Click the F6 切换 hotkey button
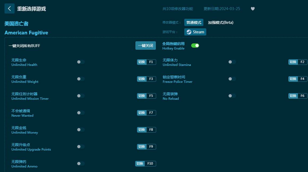Screen dimensions: 308x172 298,96
